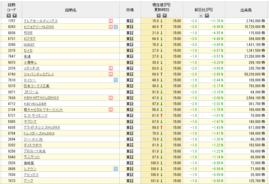Open calendar icon in ビジョナリーHLDGS row

pyautogui.click(x=116, y=27)
